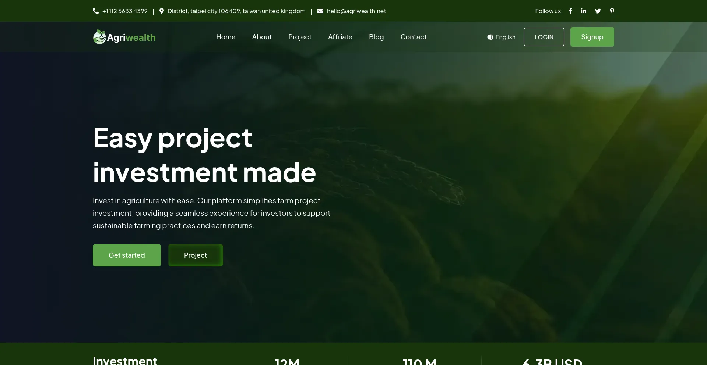
Task: Click the hero Project button
Action: tap(196, 255)
